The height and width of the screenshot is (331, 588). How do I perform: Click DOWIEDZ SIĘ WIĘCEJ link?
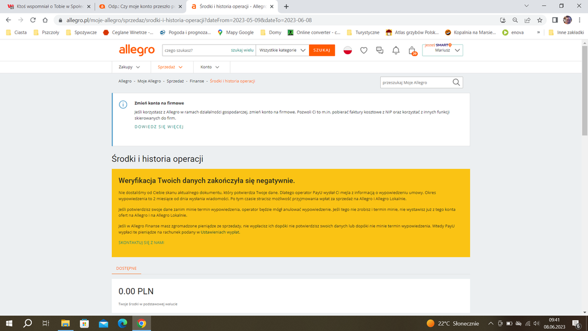tap(159, 127)
